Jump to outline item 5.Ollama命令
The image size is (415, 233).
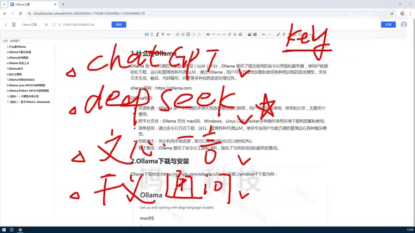pyautogui.click(x=15, y=69)
